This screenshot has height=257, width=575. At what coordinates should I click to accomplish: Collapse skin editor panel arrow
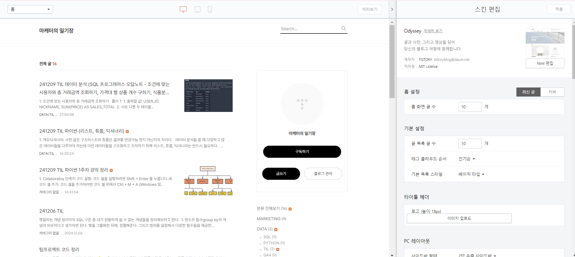(392, 9)
